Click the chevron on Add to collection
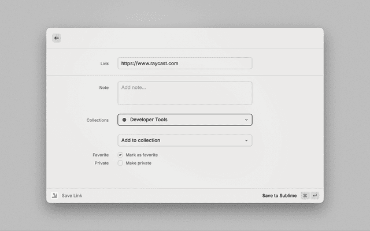The height and width of the screenshot is (231, 370). 246,140
